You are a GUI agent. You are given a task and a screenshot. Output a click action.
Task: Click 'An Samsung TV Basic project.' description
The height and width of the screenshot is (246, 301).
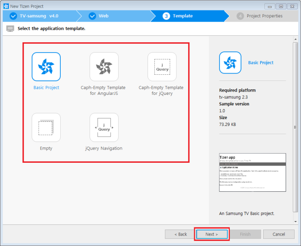(247, 213)
